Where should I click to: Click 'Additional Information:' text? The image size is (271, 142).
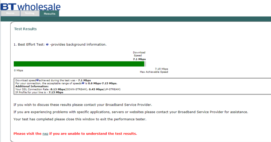click(x=32, y=86)
